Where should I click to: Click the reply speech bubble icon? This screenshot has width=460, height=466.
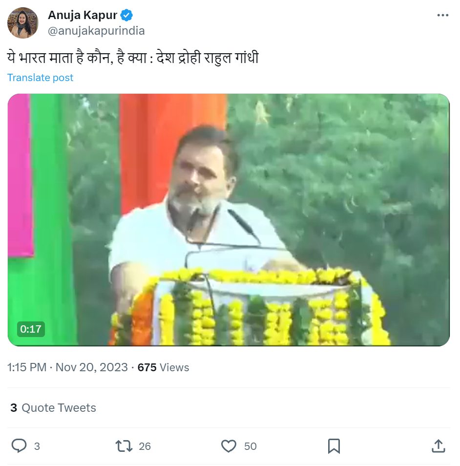19,446
